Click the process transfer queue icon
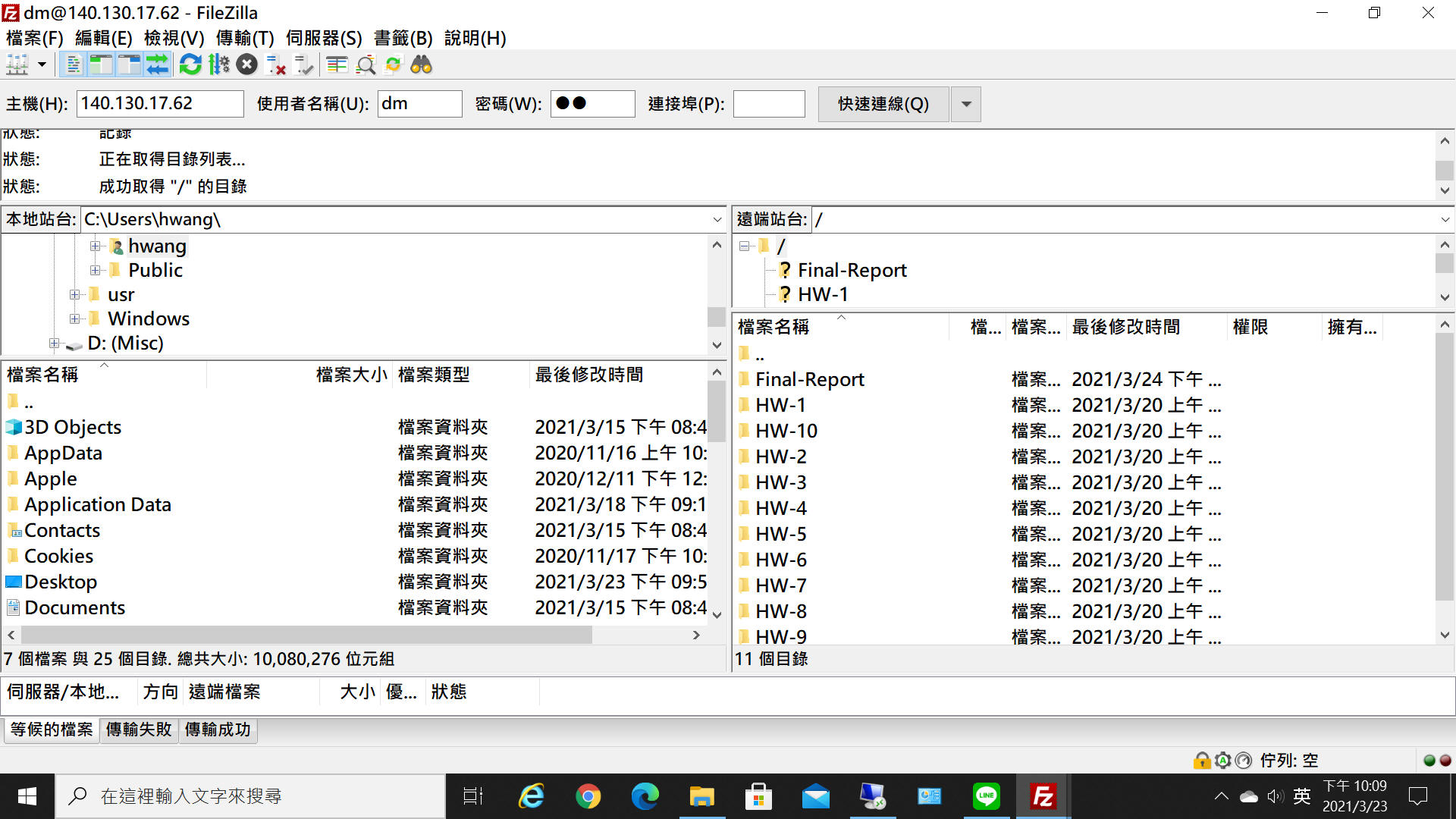Viewport: 1456px width, 819px height. click(219, 65)
